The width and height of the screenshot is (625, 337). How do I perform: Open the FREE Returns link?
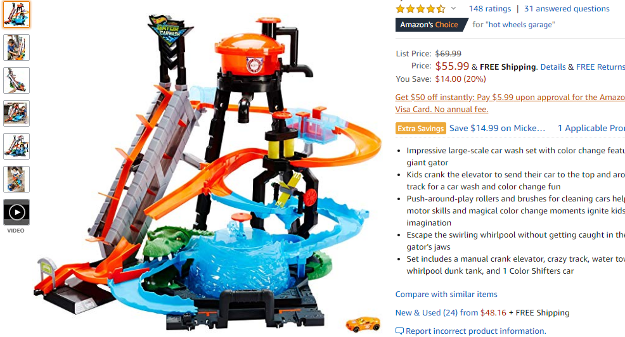coord(601,67)
